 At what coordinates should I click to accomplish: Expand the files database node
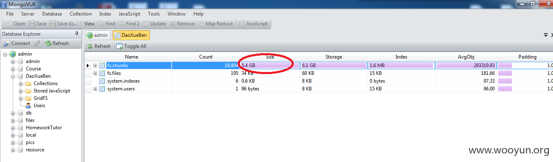coord(13,120)
